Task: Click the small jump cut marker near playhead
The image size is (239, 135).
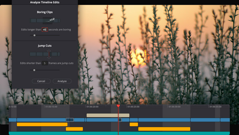Action: [120, 120]
